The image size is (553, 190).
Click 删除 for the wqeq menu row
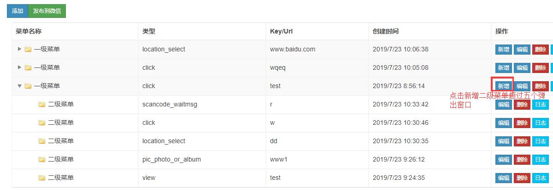pos(540,67)
